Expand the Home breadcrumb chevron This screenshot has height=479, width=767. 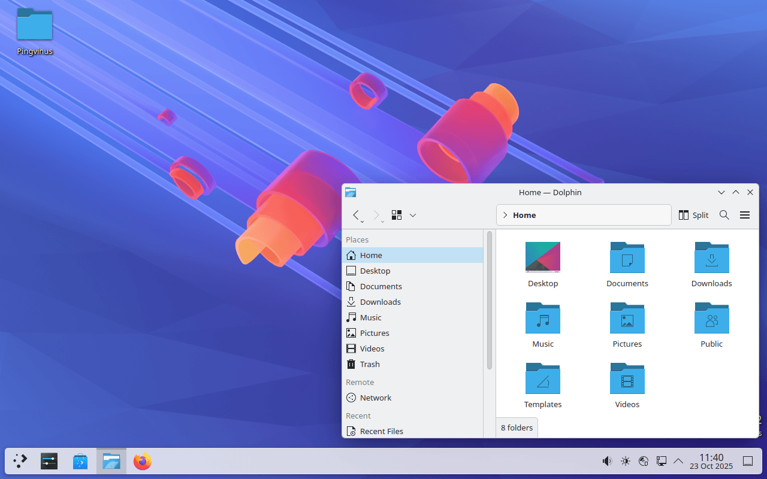505,214
